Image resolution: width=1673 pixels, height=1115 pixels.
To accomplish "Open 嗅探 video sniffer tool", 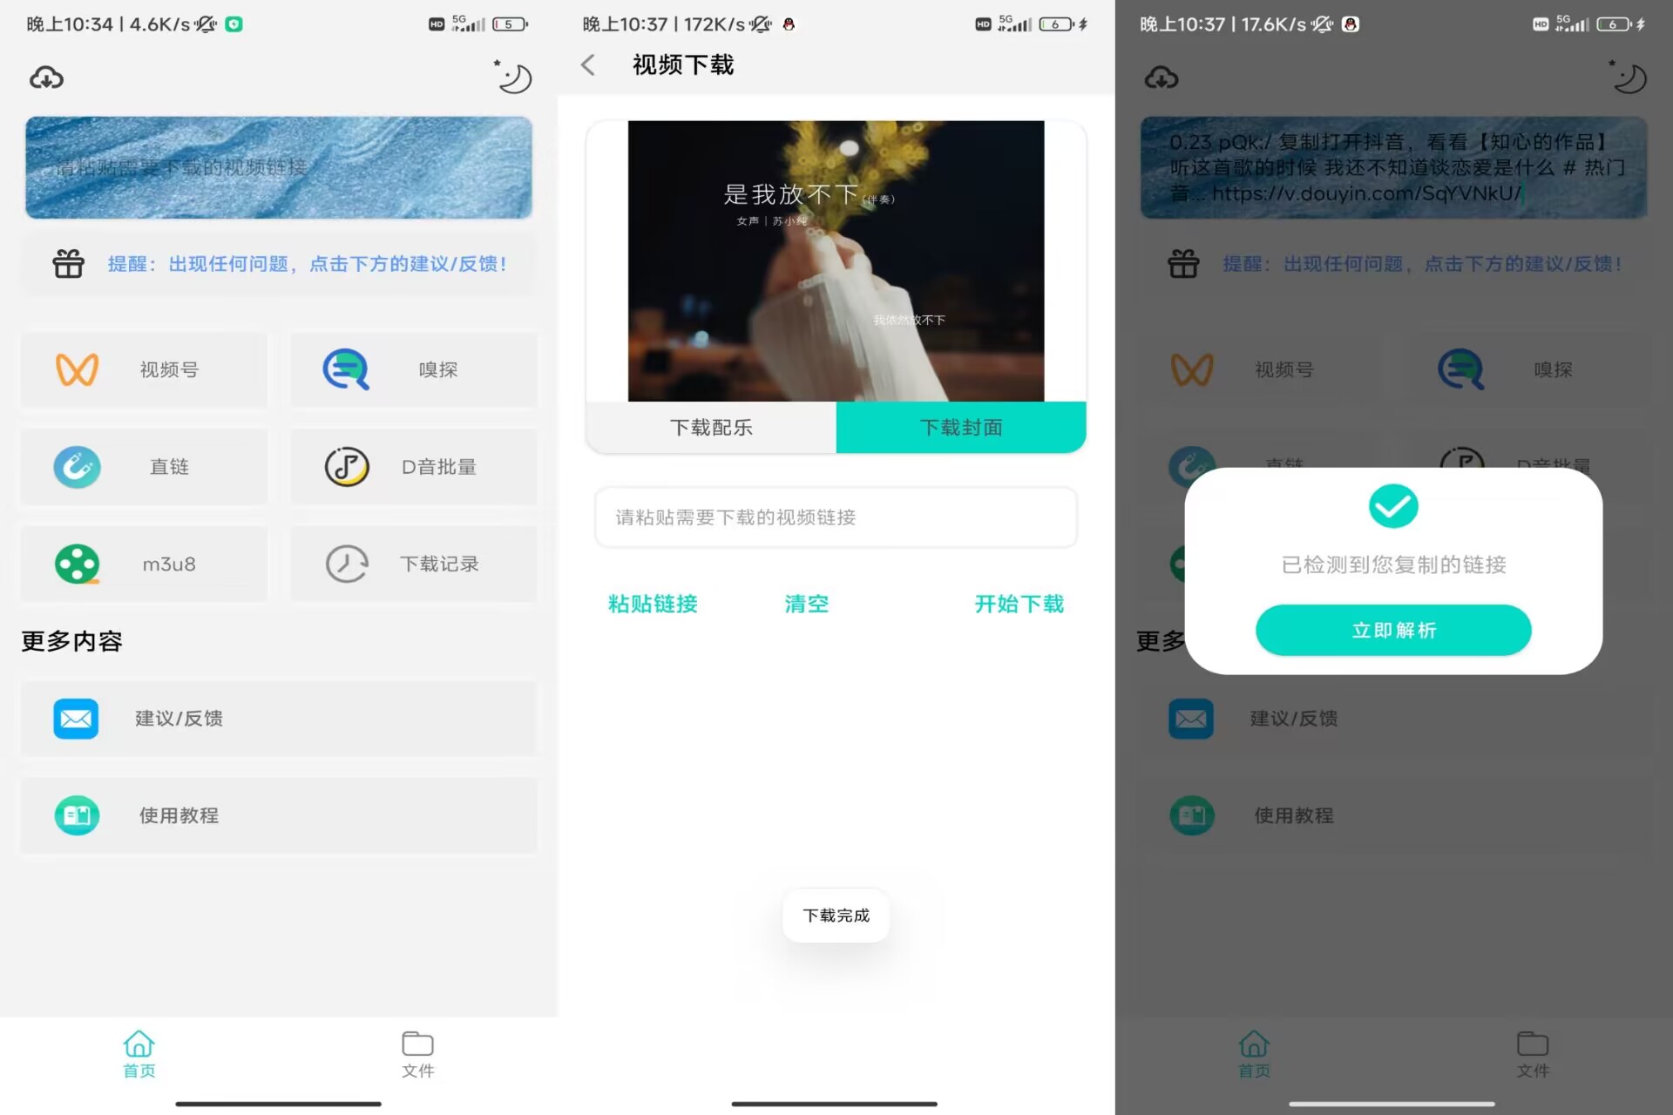I will [x=410, y=369].
